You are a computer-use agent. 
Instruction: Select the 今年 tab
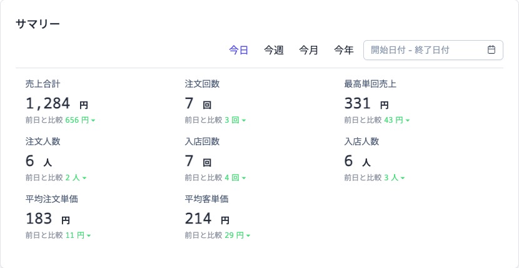[343, 50]
